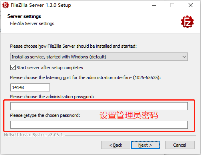Click the 'FileZilla Server 1.3.0 Setup' title bar text
The height and width of the screenshot is (155, 201).
41,5
